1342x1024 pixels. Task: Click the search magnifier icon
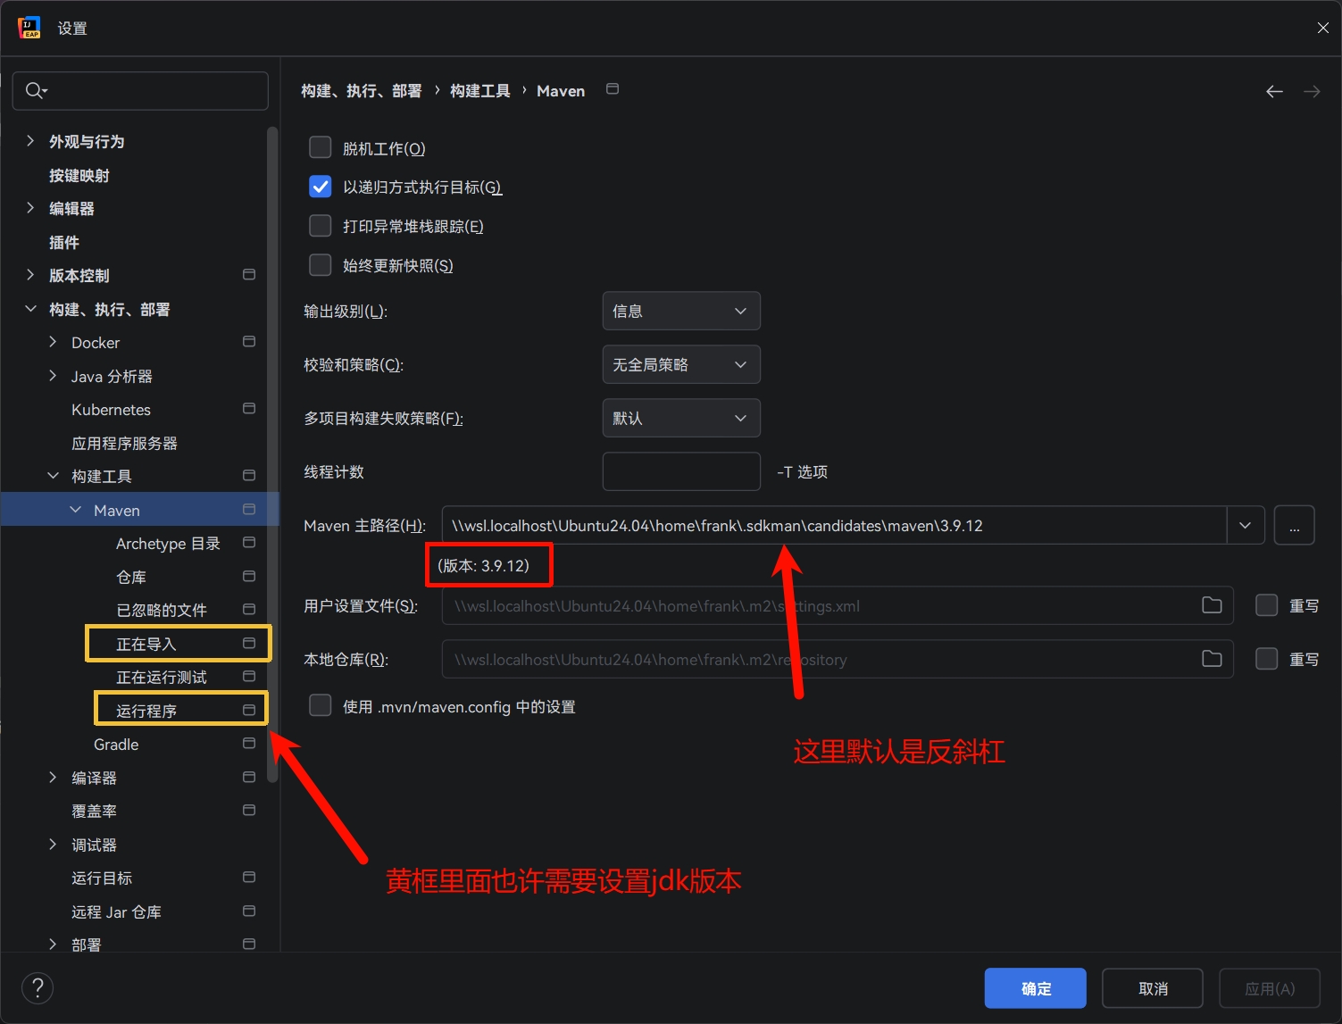(36, 90)
